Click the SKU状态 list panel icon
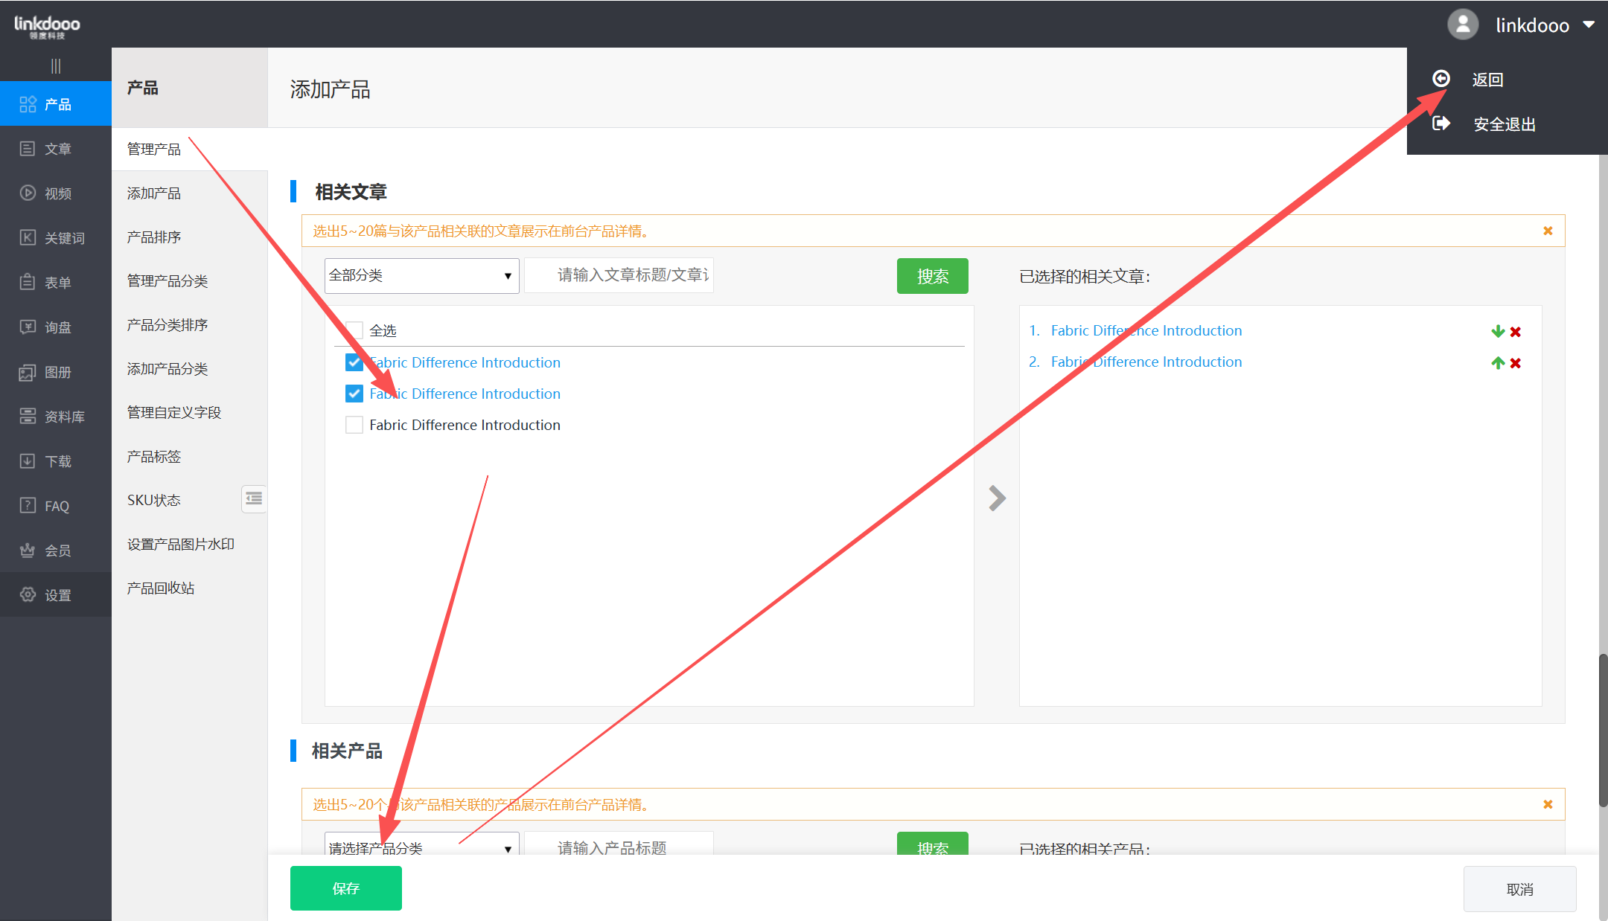Image resolution: width=1608 pixels, height=921 pixels. [254, 498]
